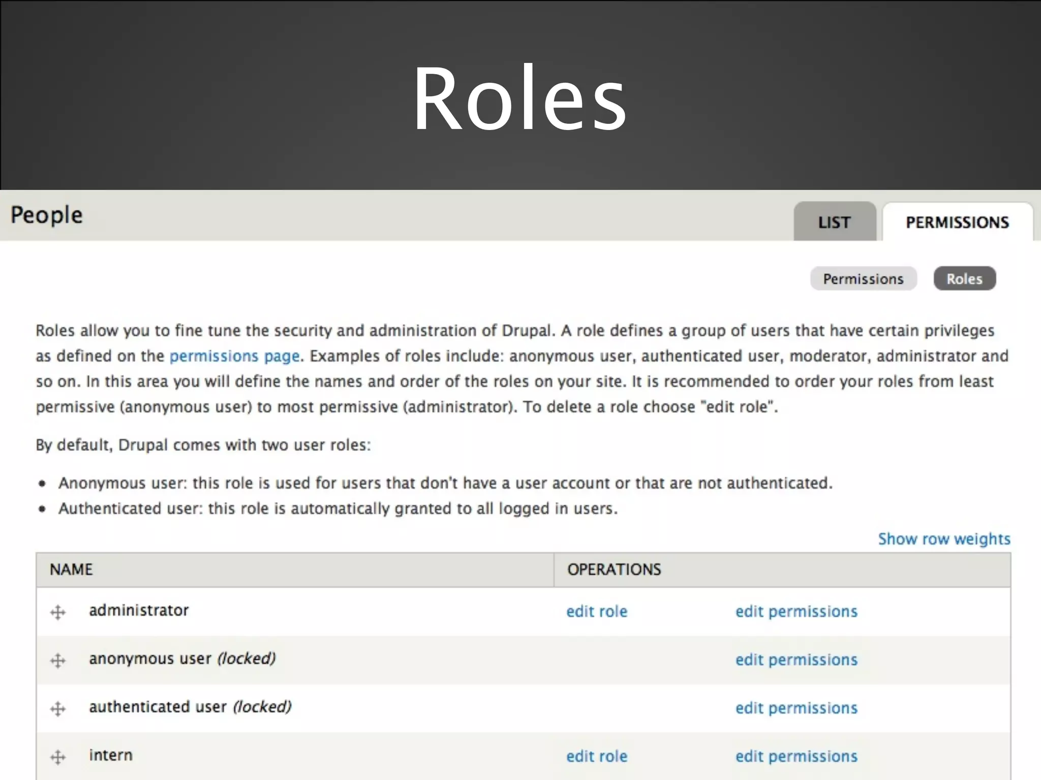1041x780 pixels.
Task: Select the Permissions secondary tab
Action: 864,278
